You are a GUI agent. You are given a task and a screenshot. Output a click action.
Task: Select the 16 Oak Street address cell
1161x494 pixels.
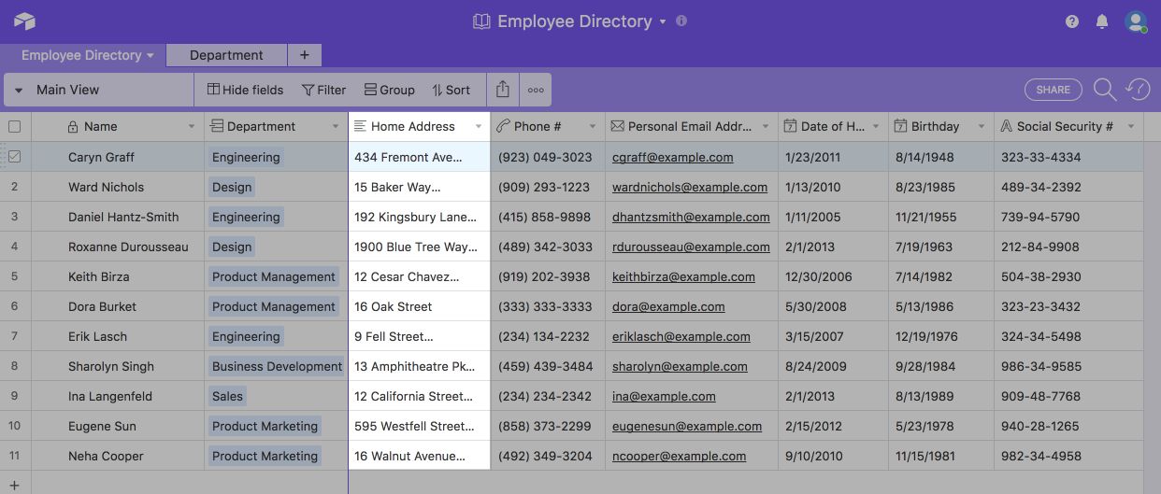tap(419, 306)
